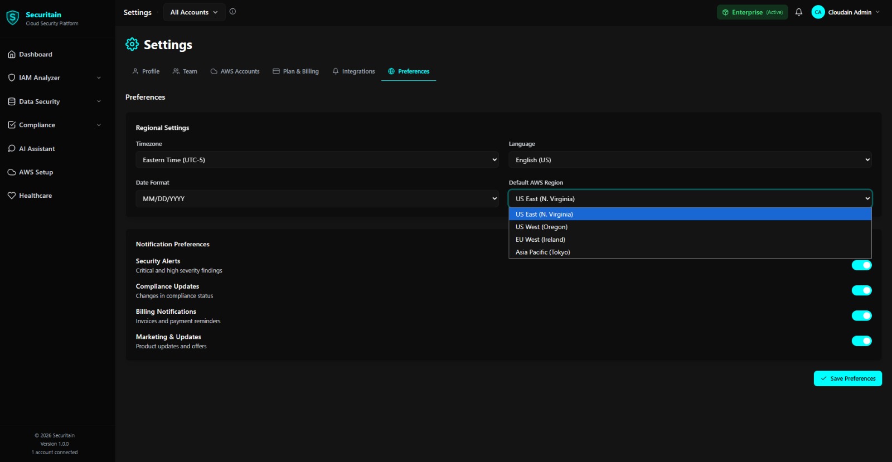Click the AWS Accounts tab cloud icon
The height and width of the screenshot is (462, 892).
click(x=214, y=71)
